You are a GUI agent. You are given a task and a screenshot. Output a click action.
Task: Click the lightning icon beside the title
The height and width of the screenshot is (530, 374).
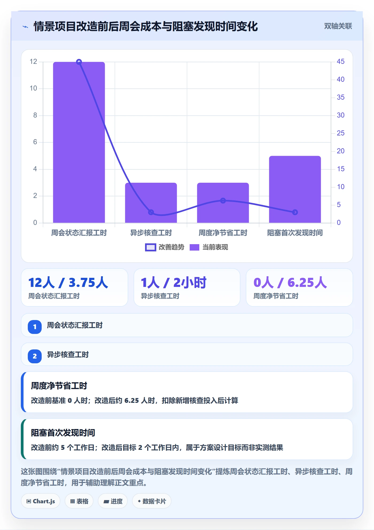(25, 27)
